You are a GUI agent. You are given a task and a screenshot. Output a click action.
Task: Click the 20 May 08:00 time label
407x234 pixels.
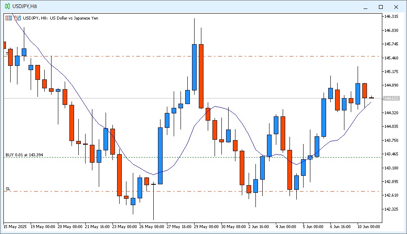click(70, 227)
